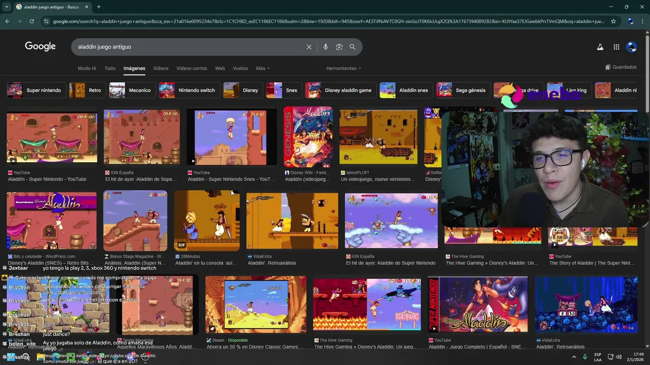Open a new browser tab

(x=99, y=7)
